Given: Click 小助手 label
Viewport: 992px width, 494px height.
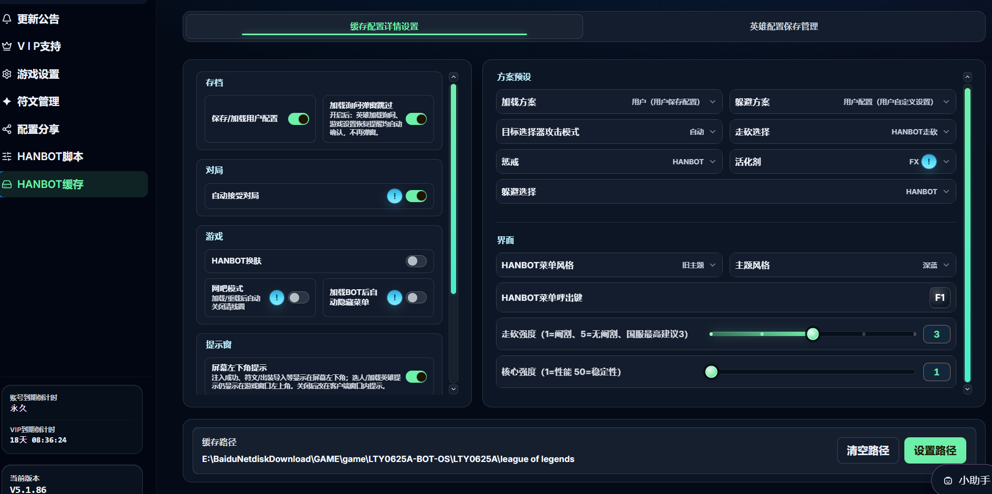Looking at the screenshot, I should click(x=974, y=480).
